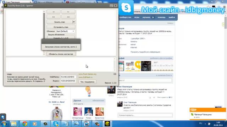Open the 'Обложка' Zest (Default) combo box

(65, 31)
